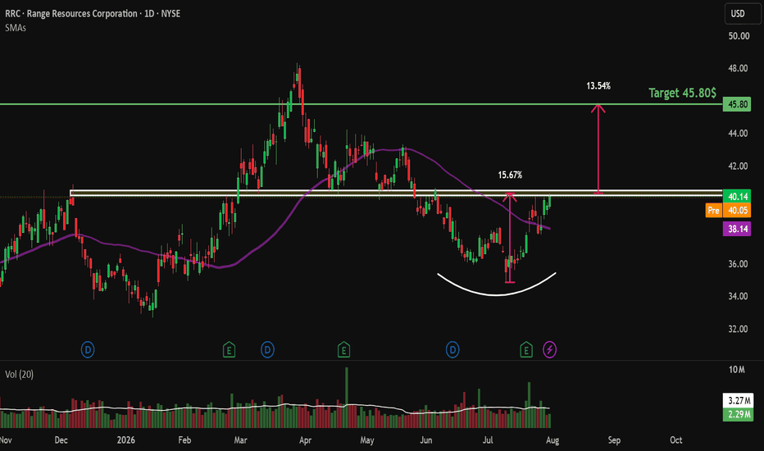The height and width of the screenshot is (451, 764).
Task: Click the 34.00 price axis label
Action: 739,297
